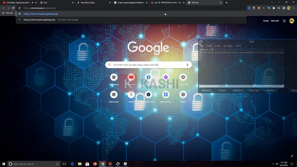Open the Zoom shortcut tile
This screenshot has width=297, height=167.
[183, 95]
